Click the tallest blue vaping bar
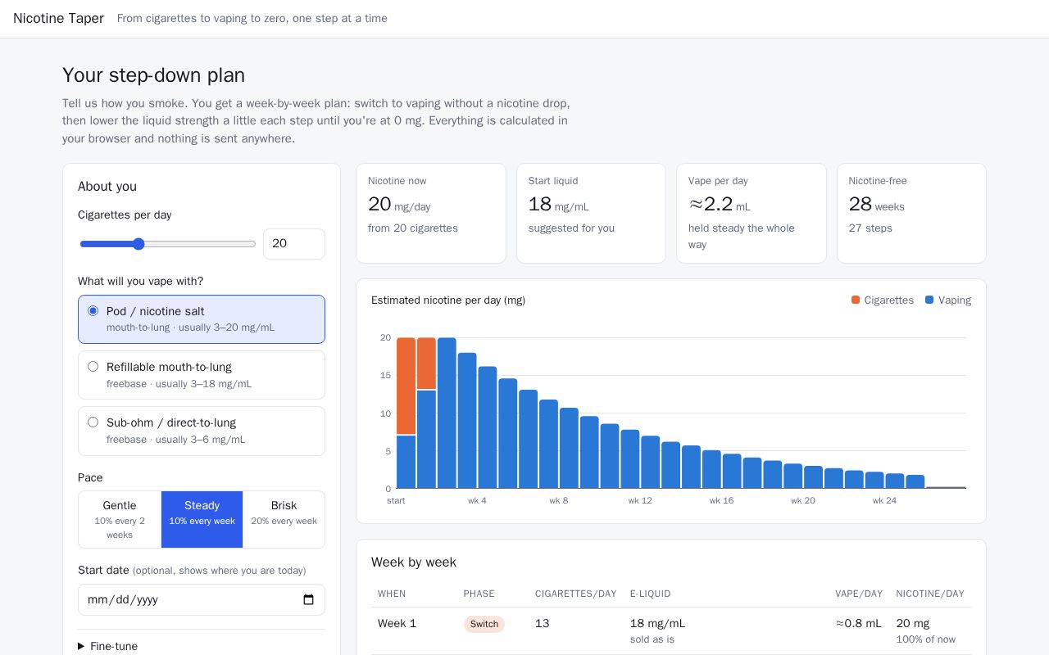 [x=447, y=413]
